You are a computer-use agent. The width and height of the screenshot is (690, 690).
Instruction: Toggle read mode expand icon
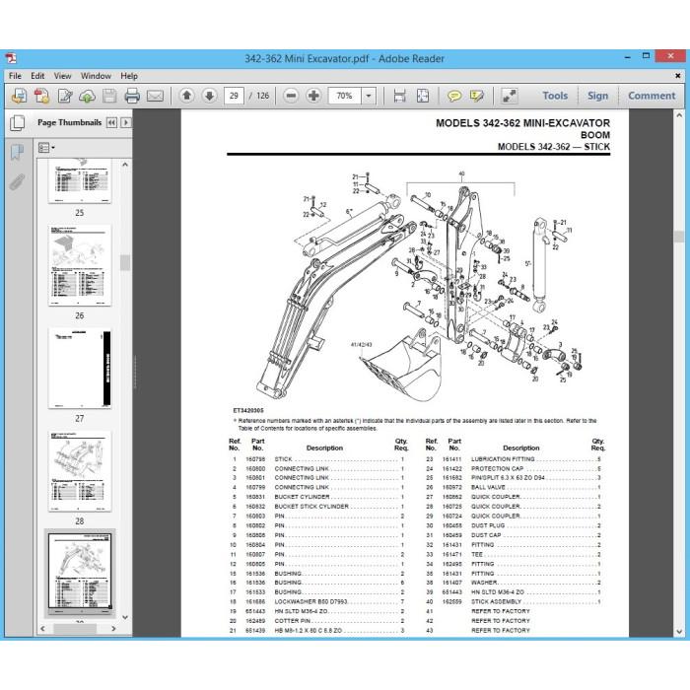click(x=510, y=96)
